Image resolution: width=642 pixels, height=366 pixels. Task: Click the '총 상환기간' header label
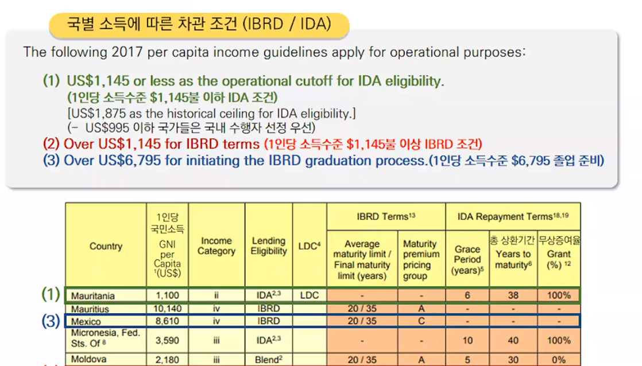click(x=513, y=240)
